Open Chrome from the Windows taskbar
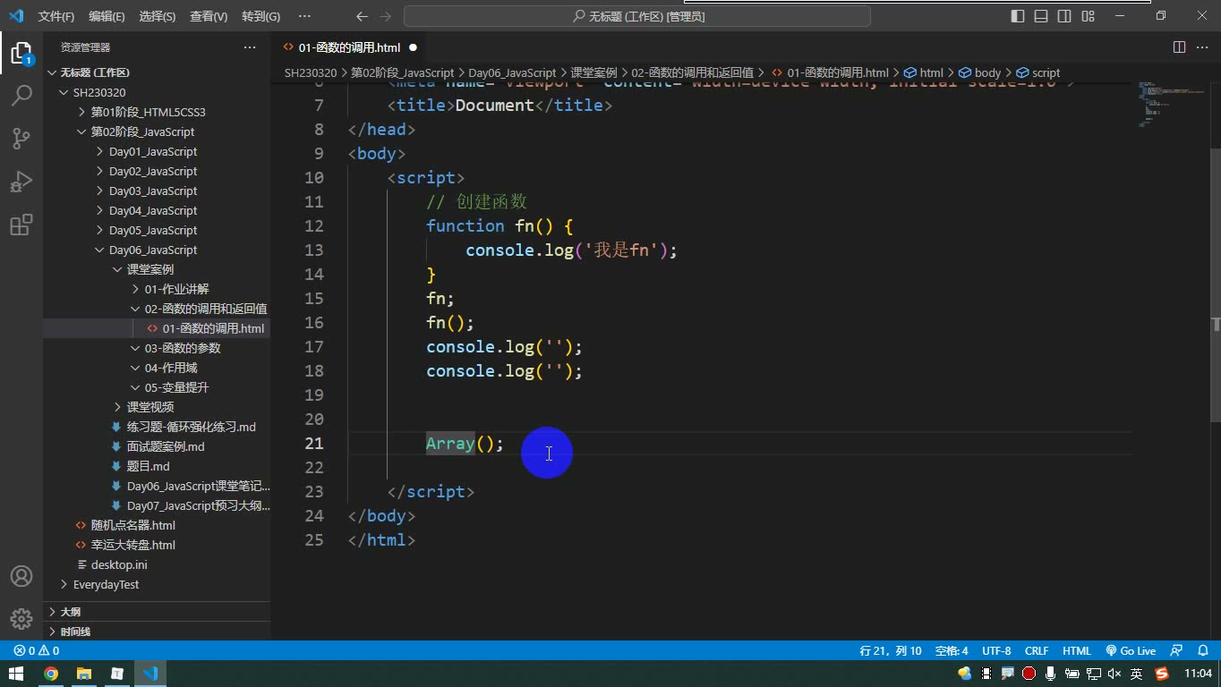Screen dimensions: 1221x687 (x=50, y=674)
